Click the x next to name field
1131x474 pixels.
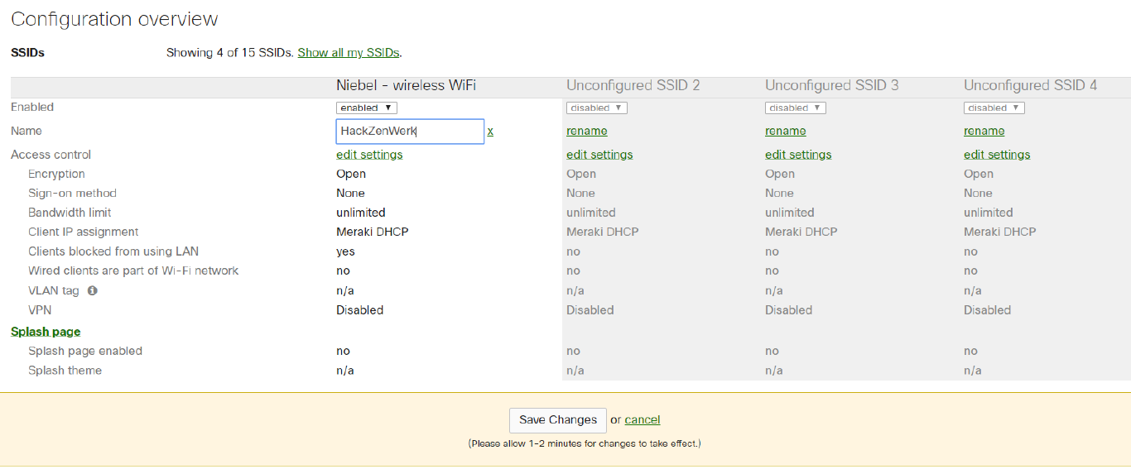coord(490,131)
